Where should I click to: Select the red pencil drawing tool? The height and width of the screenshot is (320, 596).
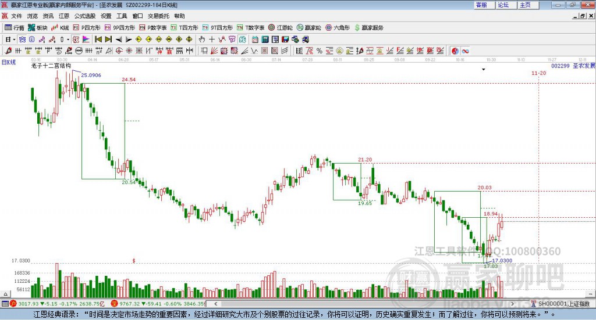(x=8, y=51)
